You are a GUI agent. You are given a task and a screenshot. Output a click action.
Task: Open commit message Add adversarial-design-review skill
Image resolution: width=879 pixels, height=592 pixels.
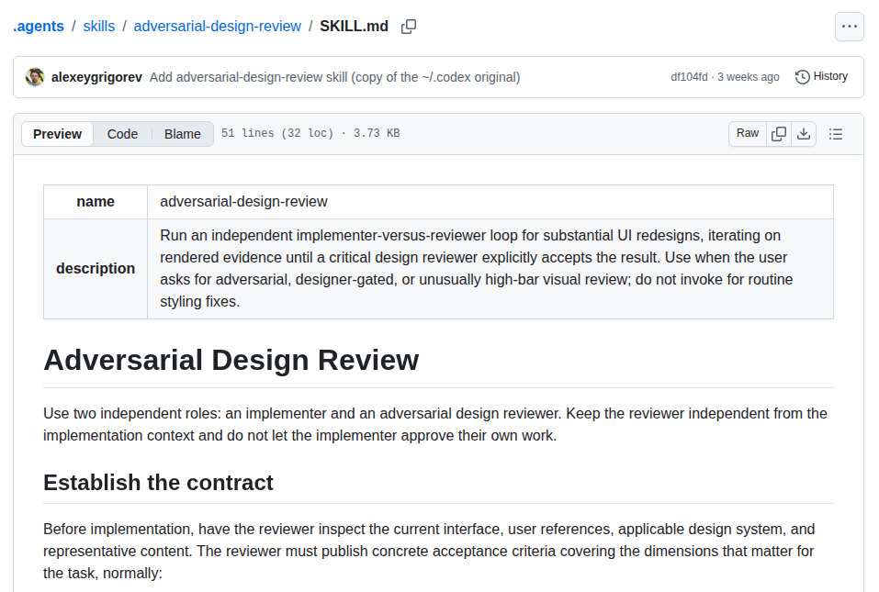[x=334, y=77]
